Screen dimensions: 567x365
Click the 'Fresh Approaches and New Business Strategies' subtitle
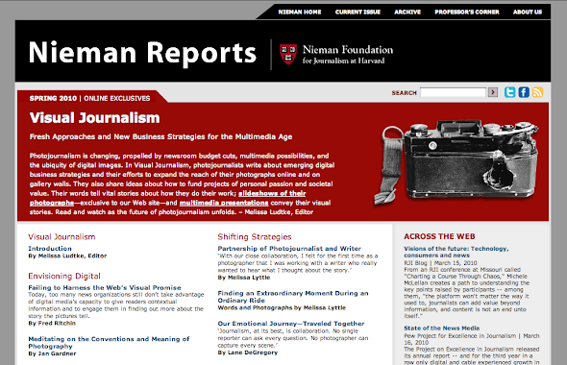pos(160,137)
